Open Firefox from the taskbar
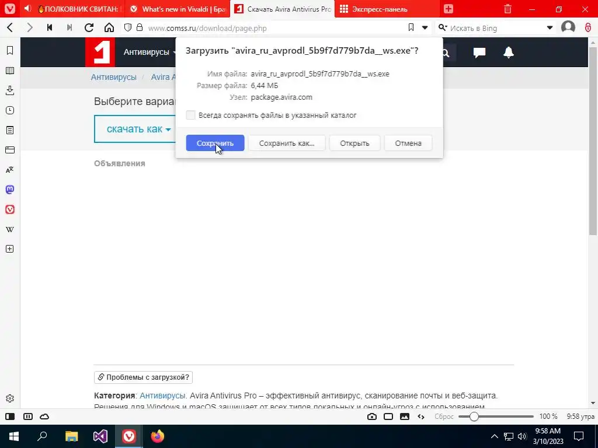Image resolution: width=598 pixels, height=448 pixels. tap(157, 436)
